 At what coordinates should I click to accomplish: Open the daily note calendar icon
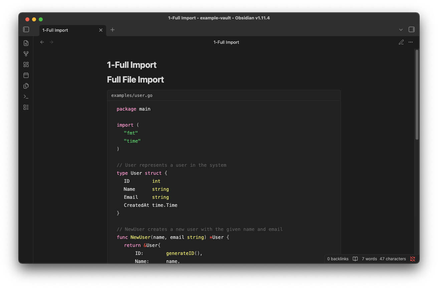point(26,75)
